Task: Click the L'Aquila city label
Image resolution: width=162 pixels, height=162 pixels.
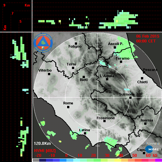Action: (107, 76)
